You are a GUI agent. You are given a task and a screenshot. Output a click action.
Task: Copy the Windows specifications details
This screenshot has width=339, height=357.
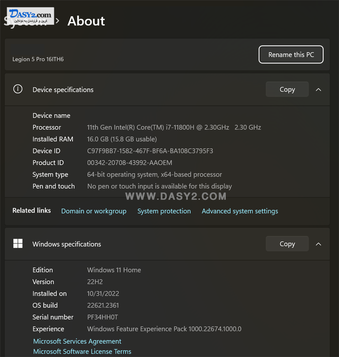pyautogui.click(x=287, y=244)
